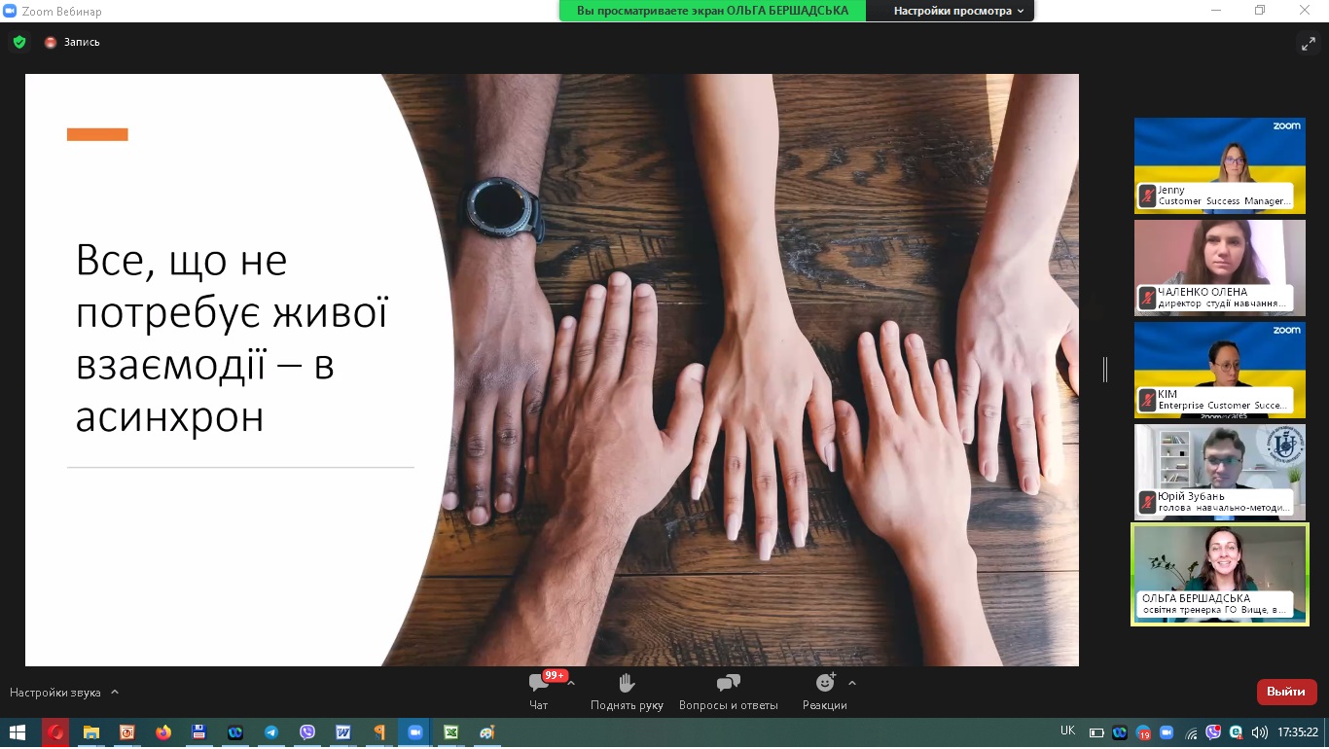
Task: Click the green screen-sharing notice banner
Action: (x=712, y=11)
